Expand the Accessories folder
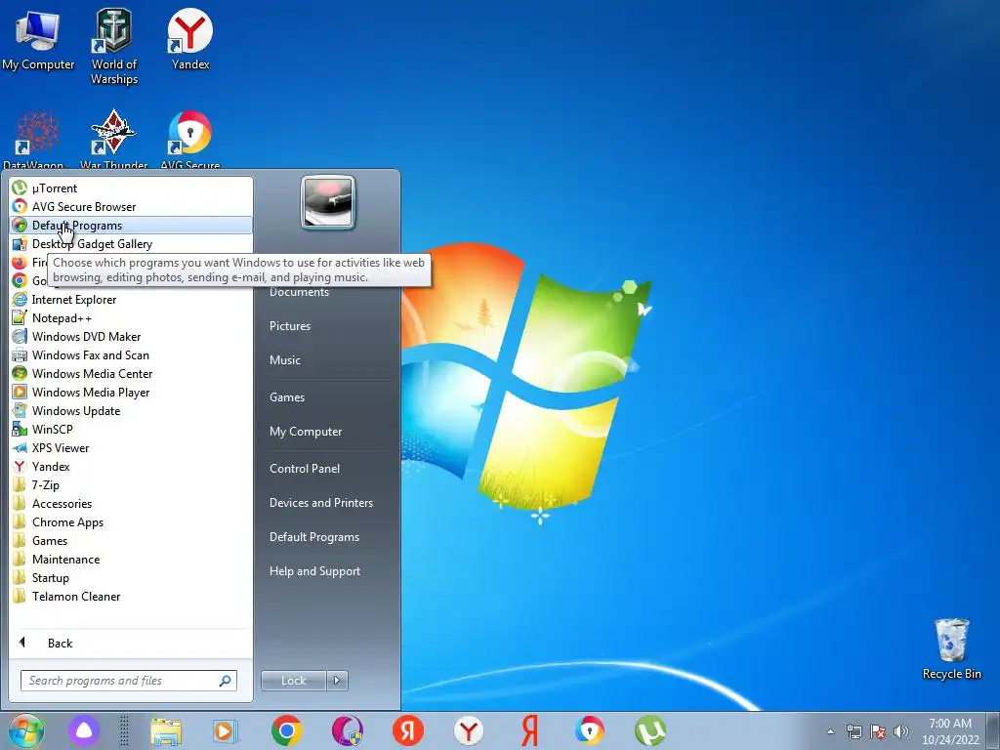Viewport: 1000px width, 750px height. (131, 503)
